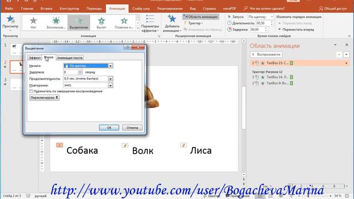The image size is (354, 199).
Task: Switch to the Вид ribbon tab
Action: pyautogui.click(x=192, y=9)
